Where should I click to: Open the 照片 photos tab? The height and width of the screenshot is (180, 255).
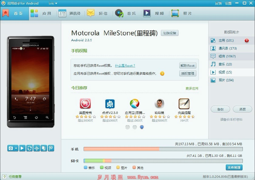point(182,14)
